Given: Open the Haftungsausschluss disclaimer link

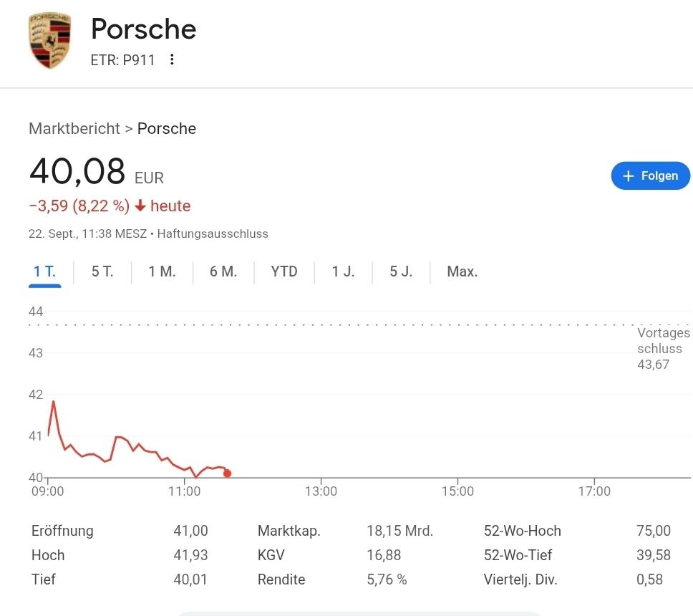Looking at the screenshot, I should coord(213,234).
